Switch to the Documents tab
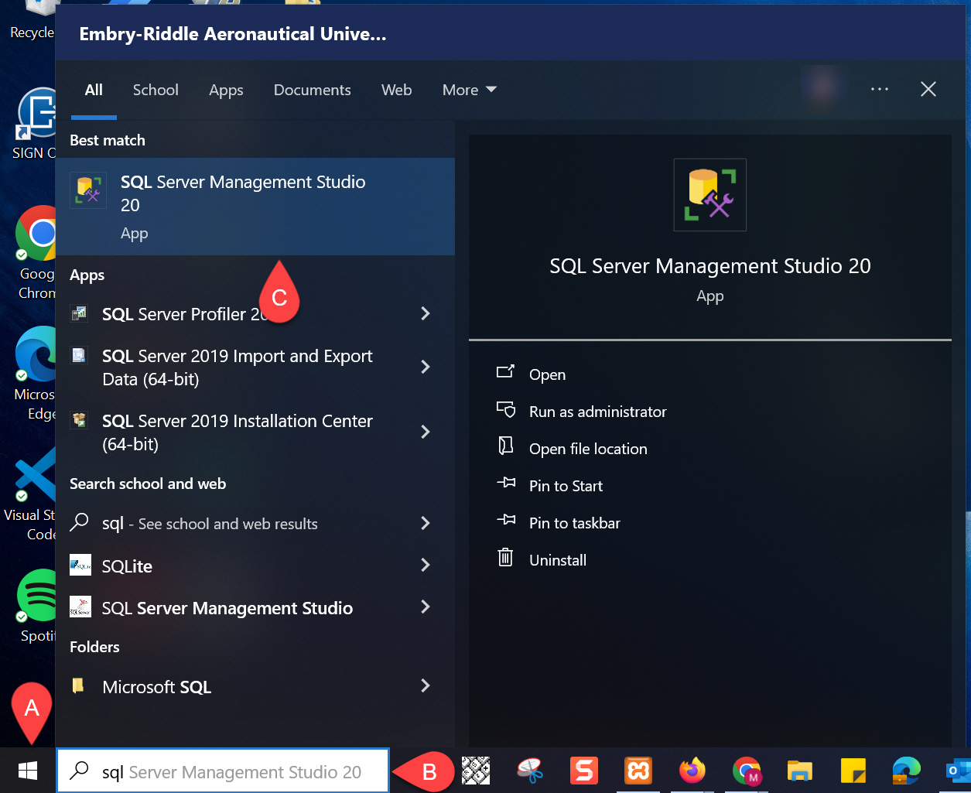Image resolution: width=971 pixels, height=793 pixels. (x=313, y=90)
